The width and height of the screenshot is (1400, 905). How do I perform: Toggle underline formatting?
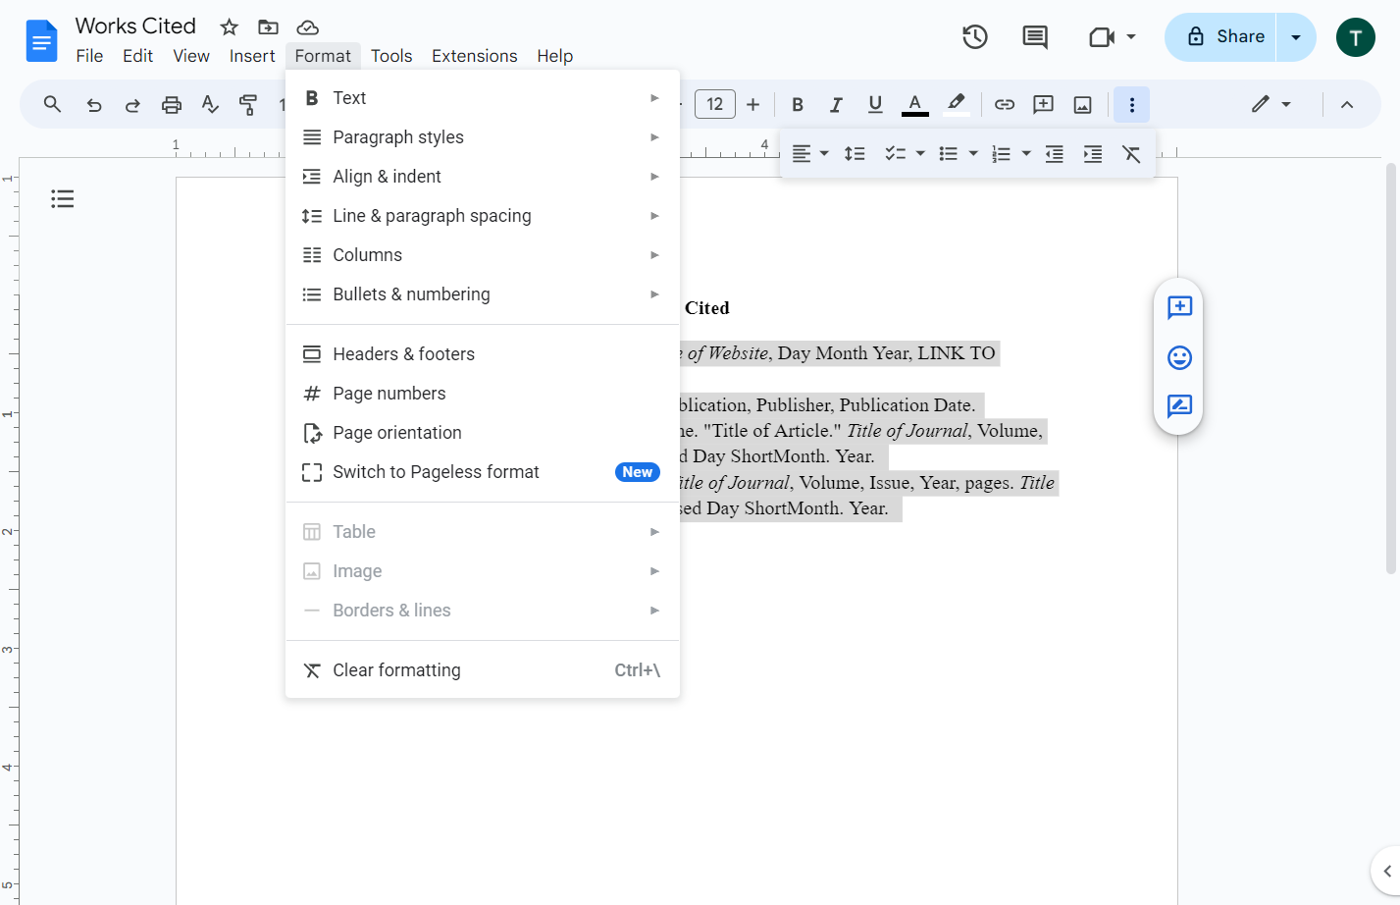pyautogui.click(x=875, y=104)
